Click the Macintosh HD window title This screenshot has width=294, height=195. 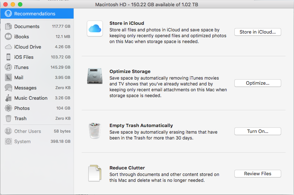(x=146, y=4)
